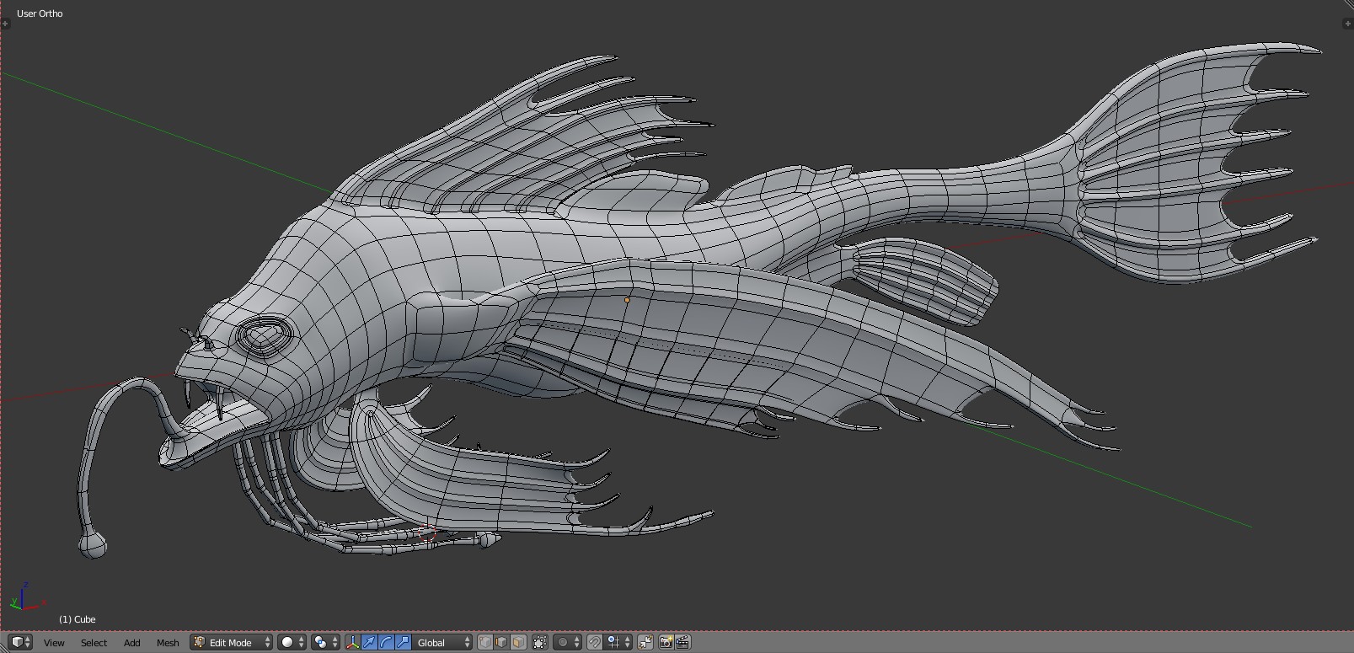Open viewport shading selector
The width and height of the screenshot is (1354, 653).
click(x=292, y=642)
